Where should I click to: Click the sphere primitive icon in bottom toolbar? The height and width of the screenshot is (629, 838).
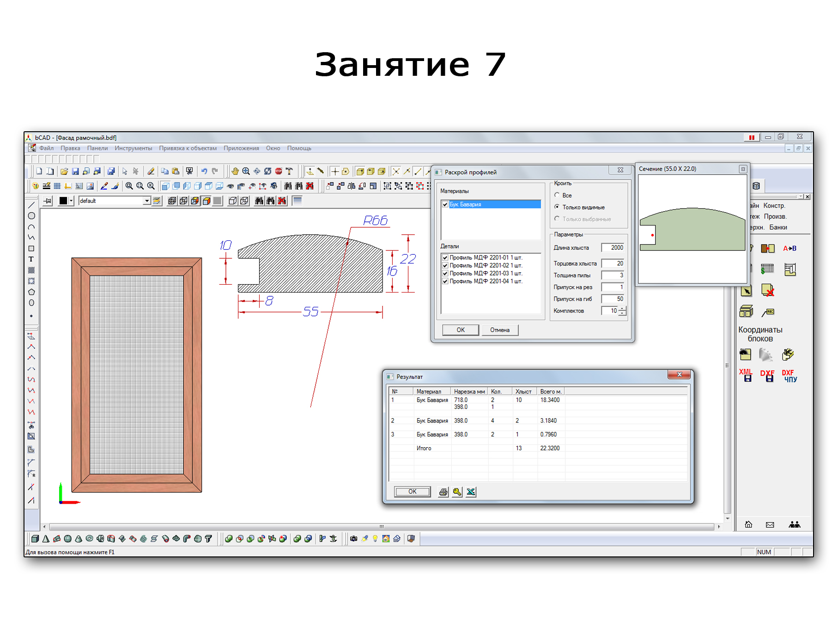(x=68, y=539)
